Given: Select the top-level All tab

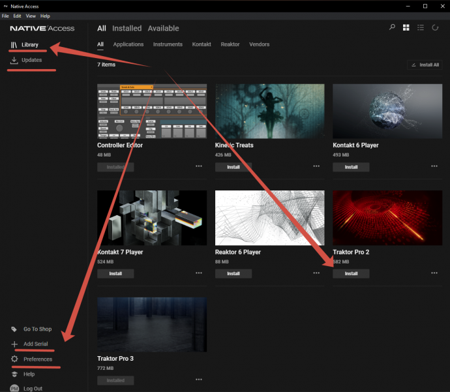Looking at the screenshot, I should (x=102, y=28).
